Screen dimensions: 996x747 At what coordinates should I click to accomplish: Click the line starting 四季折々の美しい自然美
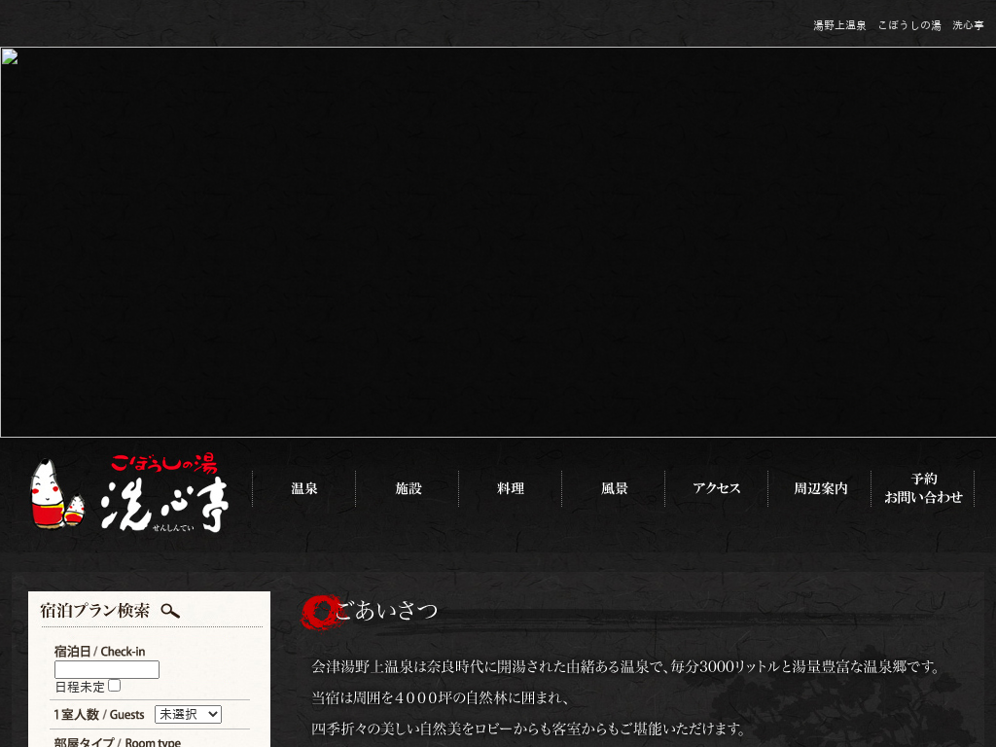click(528, 729)
